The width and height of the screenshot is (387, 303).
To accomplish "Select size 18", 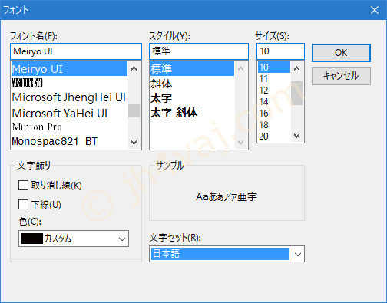I will 274,125.
